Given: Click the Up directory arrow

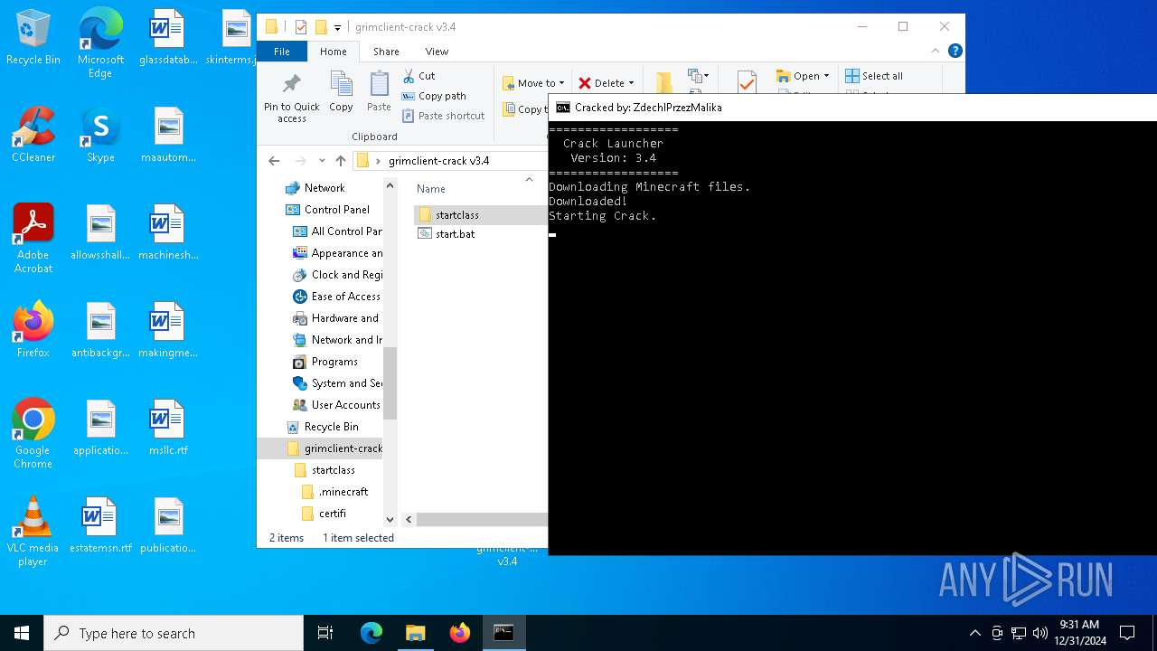Looking at the screenshot, I should coord(341,161).
